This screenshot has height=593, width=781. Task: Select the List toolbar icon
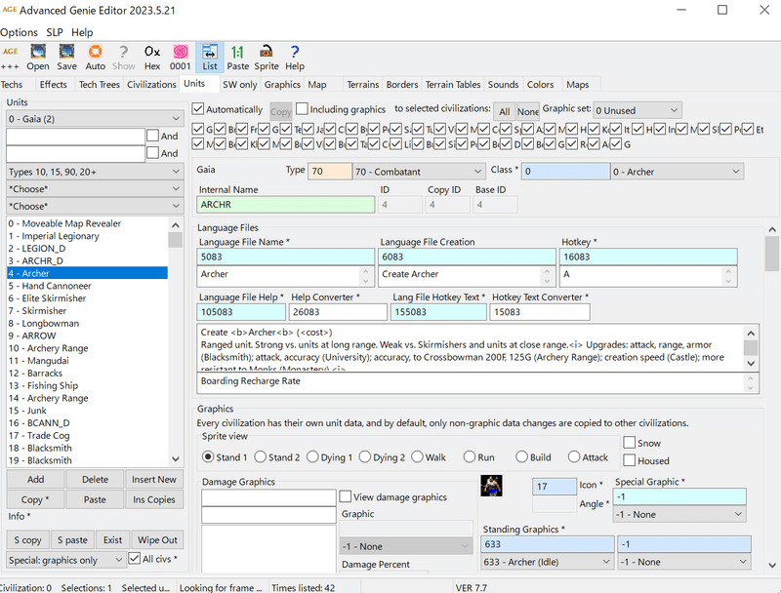[x=208, y=57]
